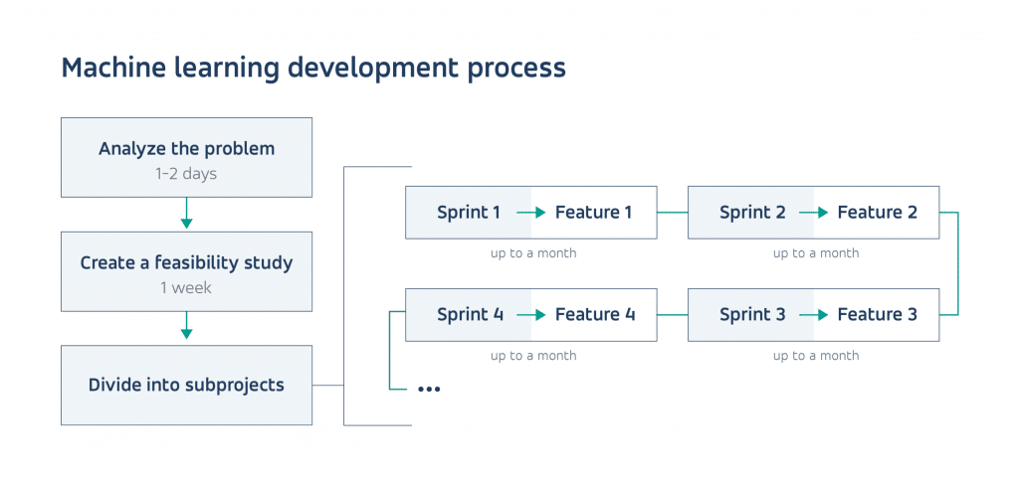Select the Create a feasibility study box

186,271
